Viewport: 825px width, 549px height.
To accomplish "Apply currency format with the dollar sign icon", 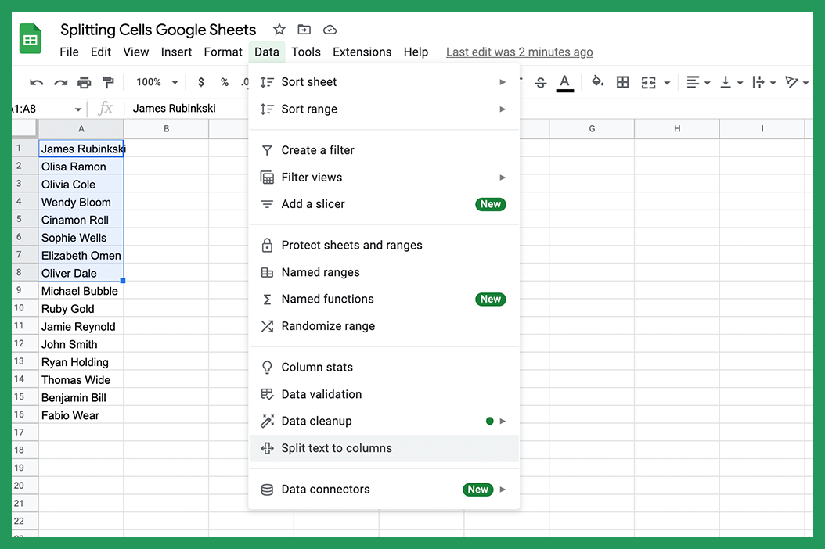I will click(x=200, y=81).
